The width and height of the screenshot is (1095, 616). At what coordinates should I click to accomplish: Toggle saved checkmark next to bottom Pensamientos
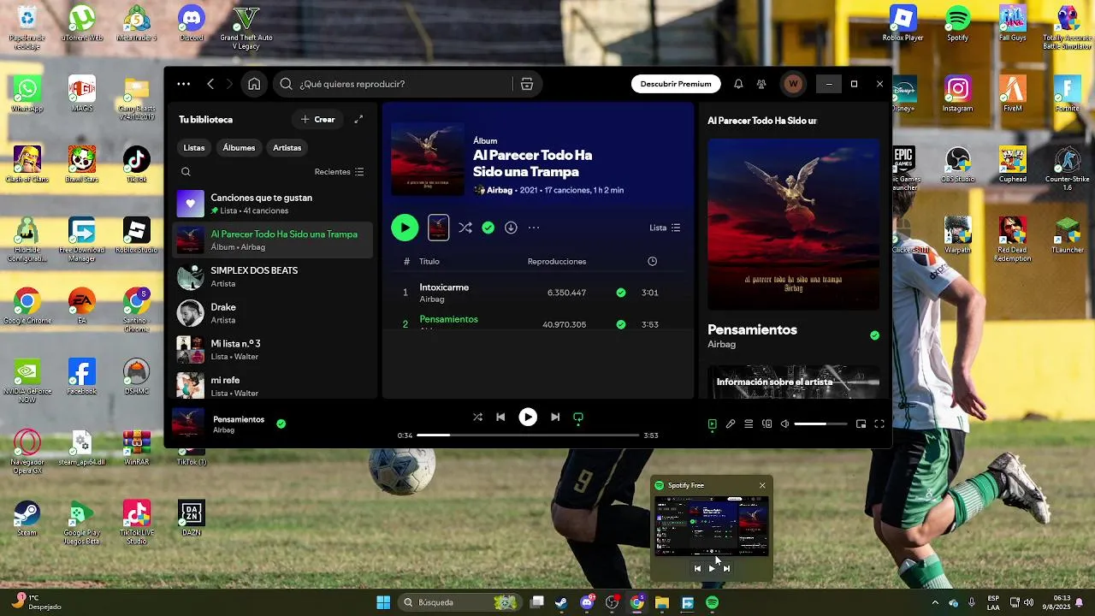click(281, 423)
